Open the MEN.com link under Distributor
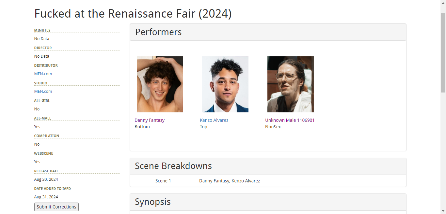The height and width of the screenshot is (214, 446). 43,74
